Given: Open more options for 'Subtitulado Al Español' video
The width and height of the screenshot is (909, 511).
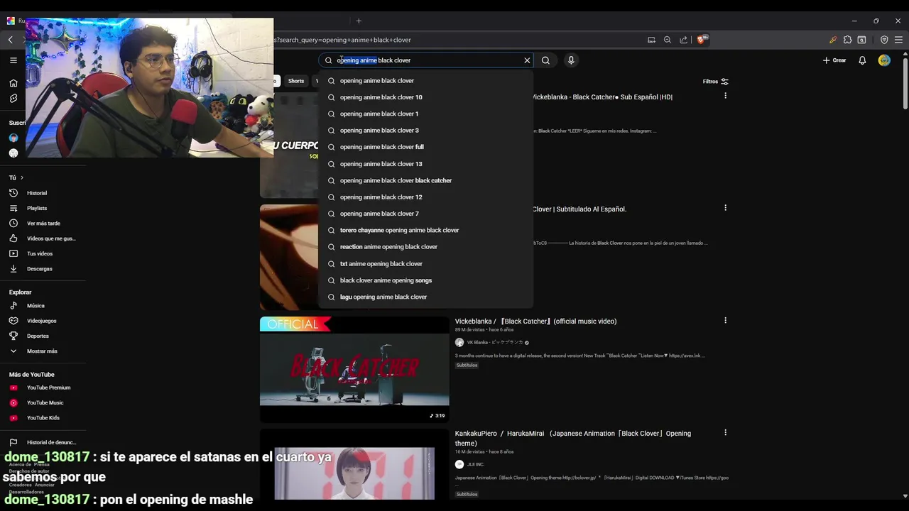Looking at the screenshot, I should point(725,208).
